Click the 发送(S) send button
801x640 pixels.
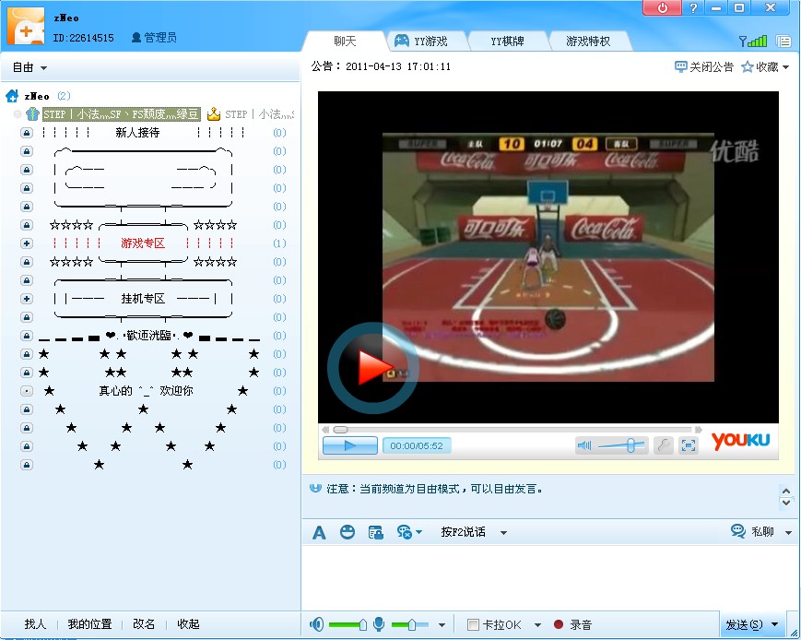744,624
